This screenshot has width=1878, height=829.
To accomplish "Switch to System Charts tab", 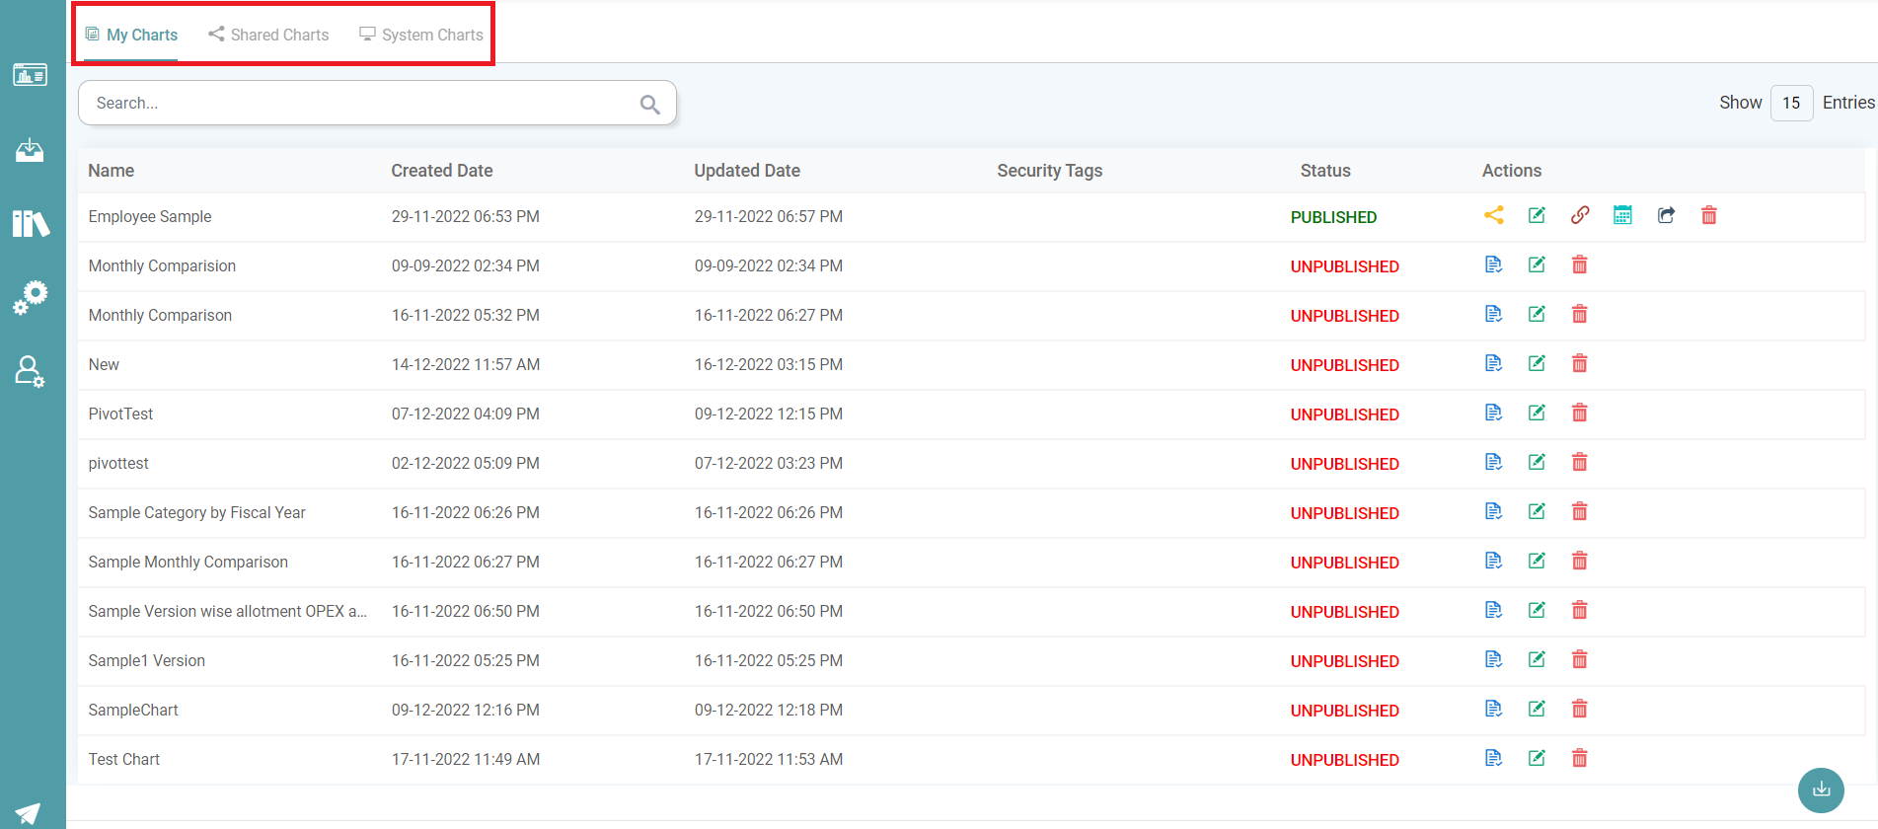I will 421,35.
